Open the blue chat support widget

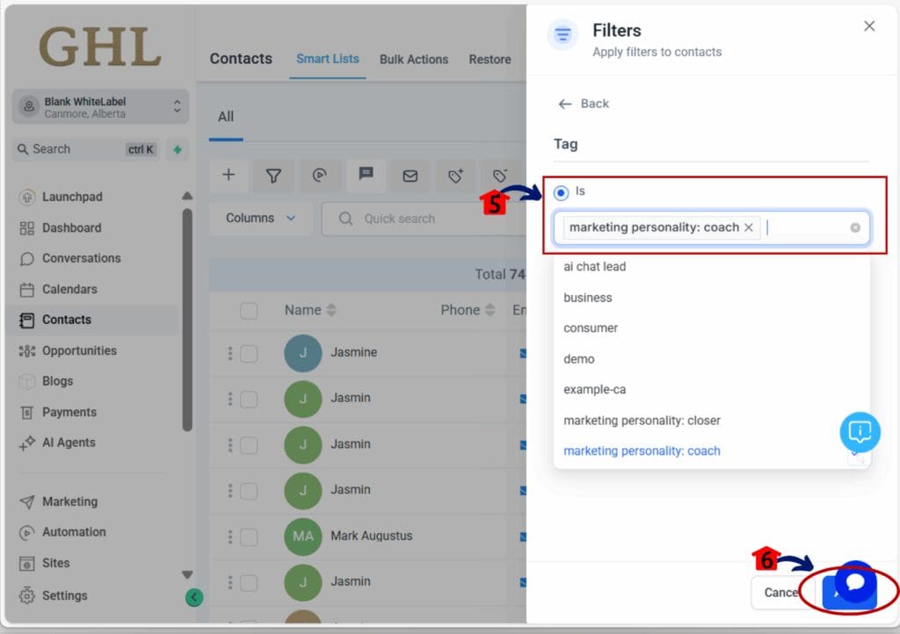click(855, 582)
